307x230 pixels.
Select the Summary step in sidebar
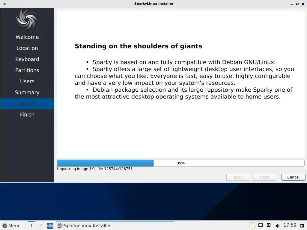[x=27, y=92]
